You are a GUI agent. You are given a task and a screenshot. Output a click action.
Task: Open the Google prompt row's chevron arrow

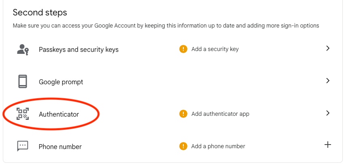point(328,81)
